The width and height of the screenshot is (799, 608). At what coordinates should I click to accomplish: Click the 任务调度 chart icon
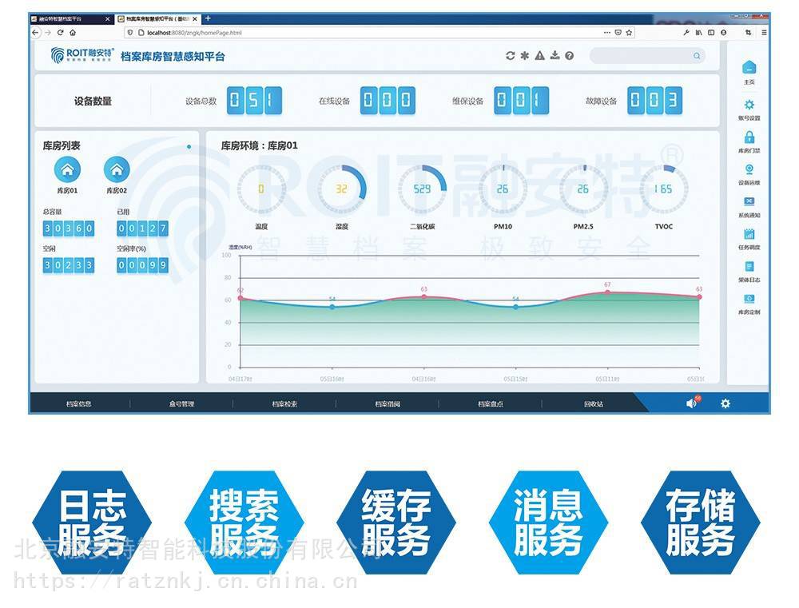point(749,235)
